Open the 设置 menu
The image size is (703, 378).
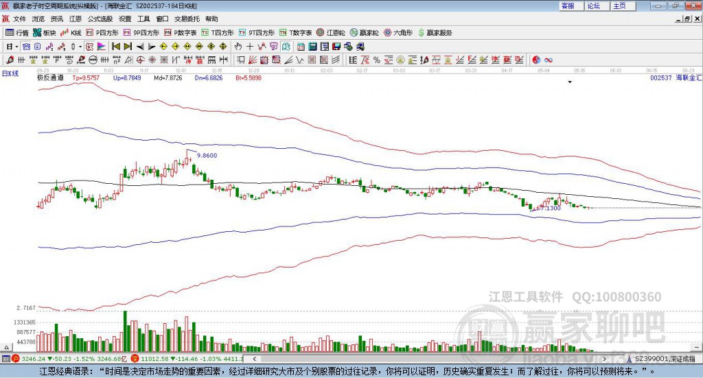[x=125, y=19]
